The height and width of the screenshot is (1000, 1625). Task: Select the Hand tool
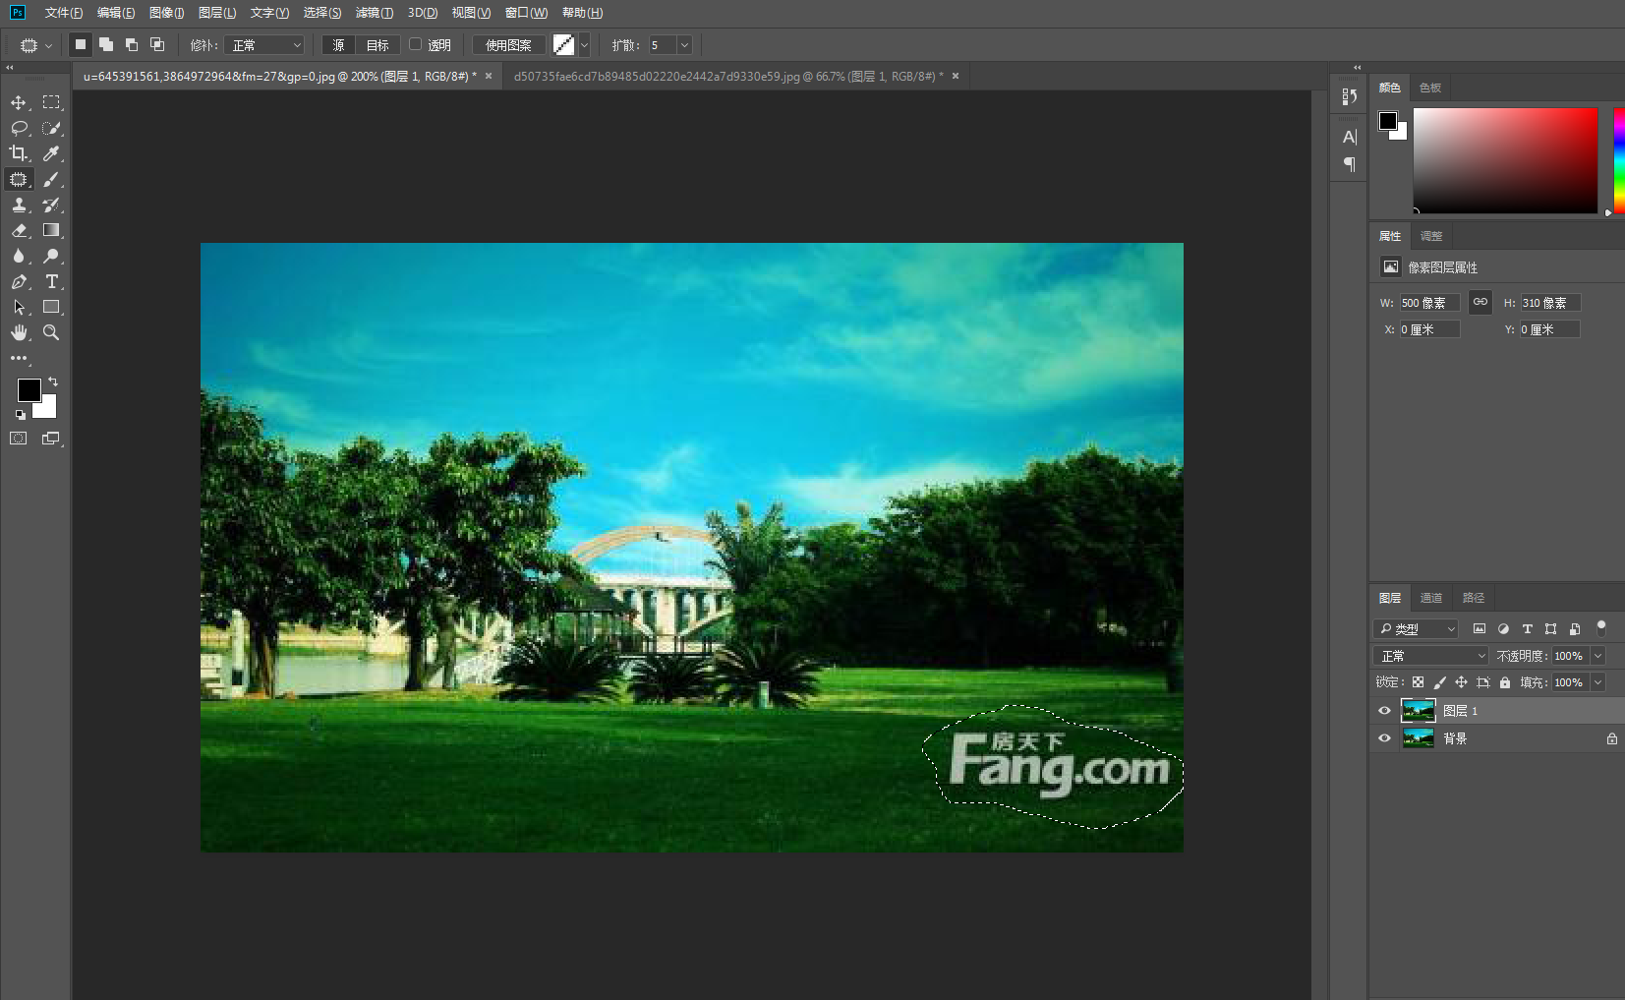tap(19, 332)
